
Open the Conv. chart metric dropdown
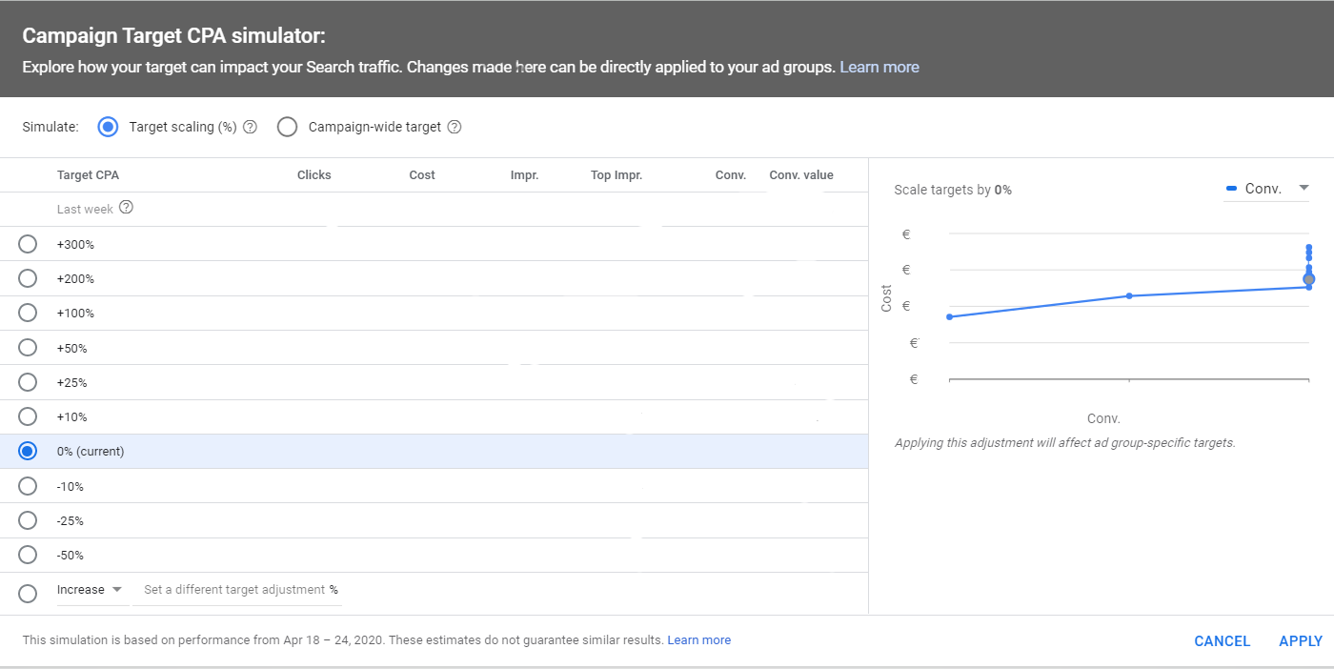(1267, 189)
